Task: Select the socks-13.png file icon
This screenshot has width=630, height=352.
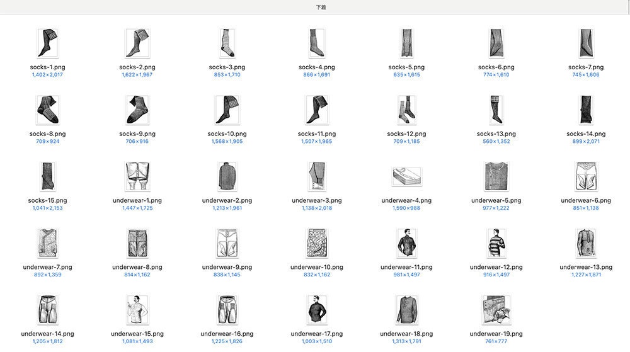Action: pos(496,110)
